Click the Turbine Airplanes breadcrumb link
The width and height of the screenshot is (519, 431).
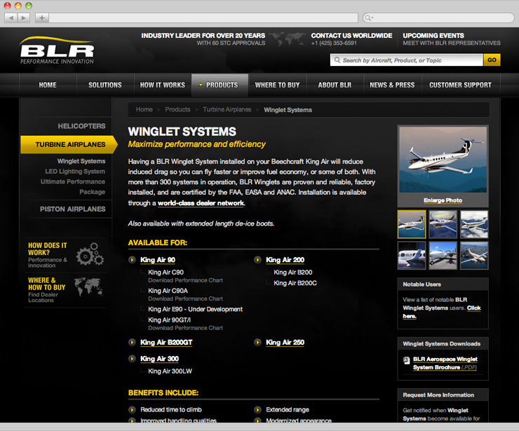pos(227,109)
